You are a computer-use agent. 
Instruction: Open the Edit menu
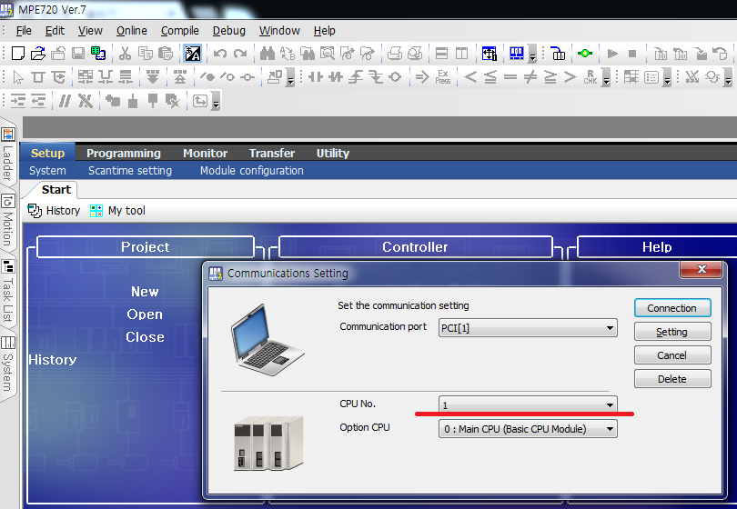55,31
